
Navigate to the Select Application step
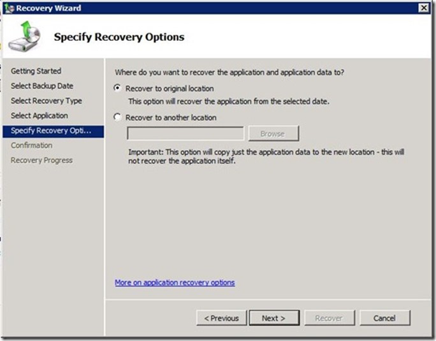(x=40, y=116)
